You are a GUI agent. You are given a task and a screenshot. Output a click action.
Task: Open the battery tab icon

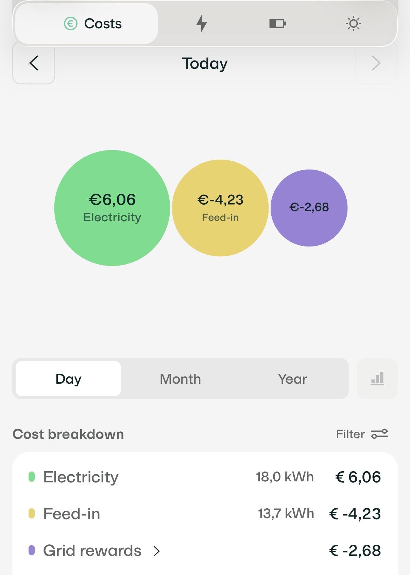[277, 23]
